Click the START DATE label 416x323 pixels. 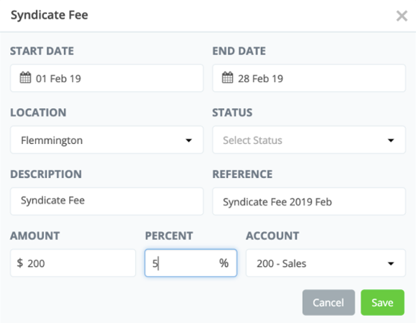pyautogui.click(x=42, y=51)
